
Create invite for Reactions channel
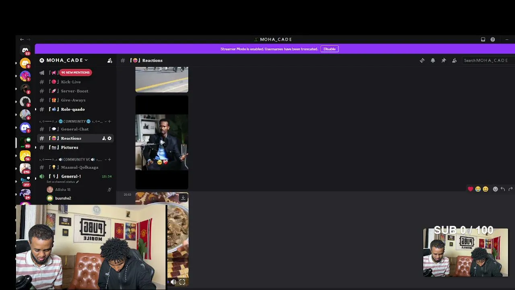click(x=104, y=138)
